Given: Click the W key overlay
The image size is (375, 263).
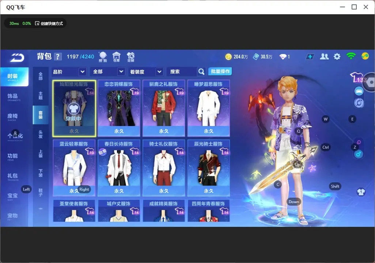Looking at the screenshot, I should pyautogui.click(x=326, y=119).
